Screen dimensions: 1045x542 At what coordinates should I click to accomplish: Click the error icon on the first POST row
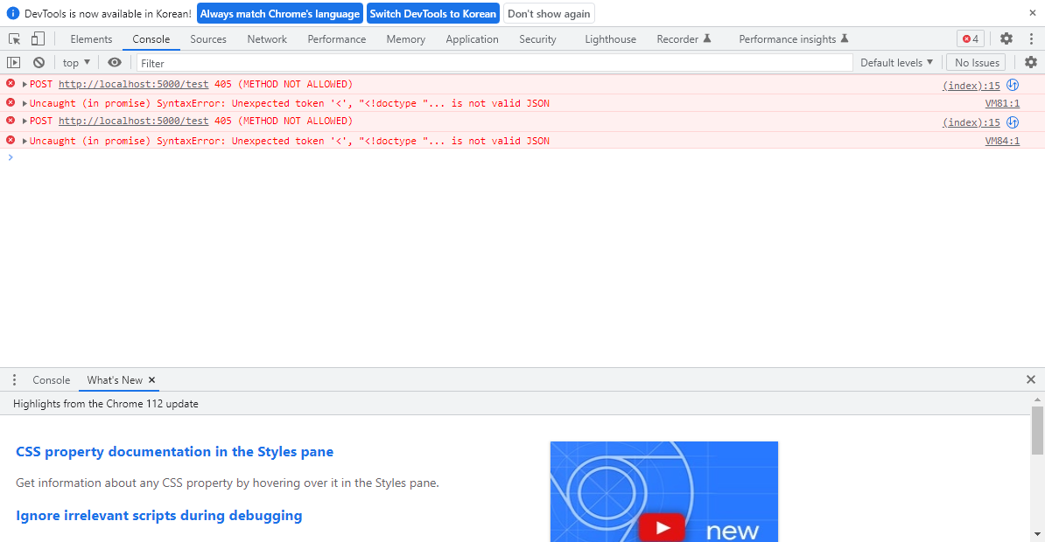click(x=11, y=83)
